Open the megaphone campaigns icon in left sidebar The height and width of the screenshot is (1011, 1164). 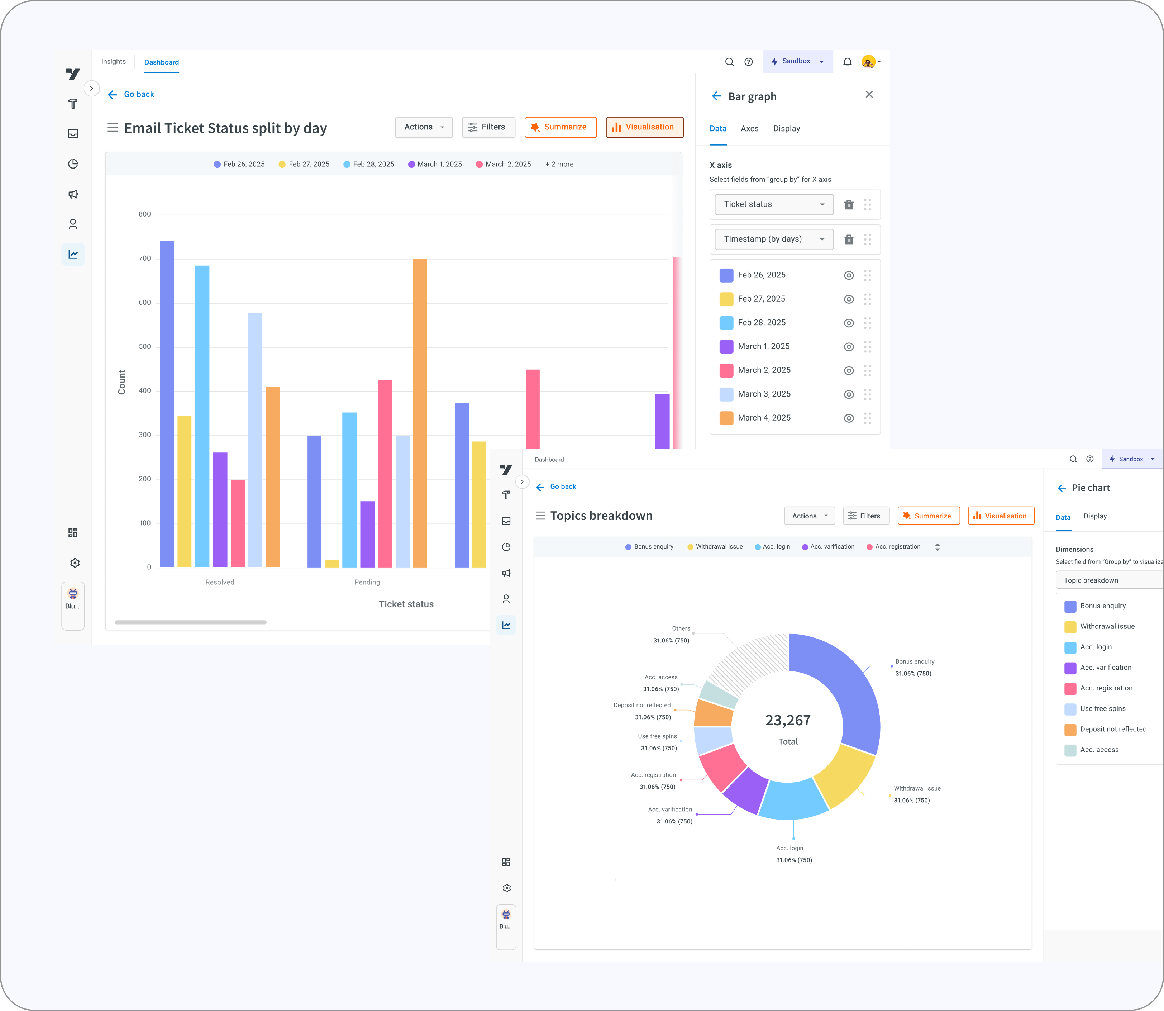pyautogui.click(x=73, y=194)
